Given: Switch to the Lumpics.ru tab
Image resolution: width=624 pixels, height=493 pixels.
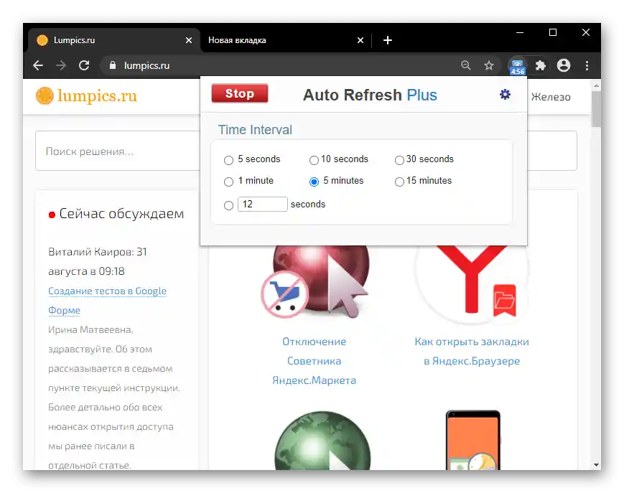Looking at the screenshot, I should tap(114, 40).
